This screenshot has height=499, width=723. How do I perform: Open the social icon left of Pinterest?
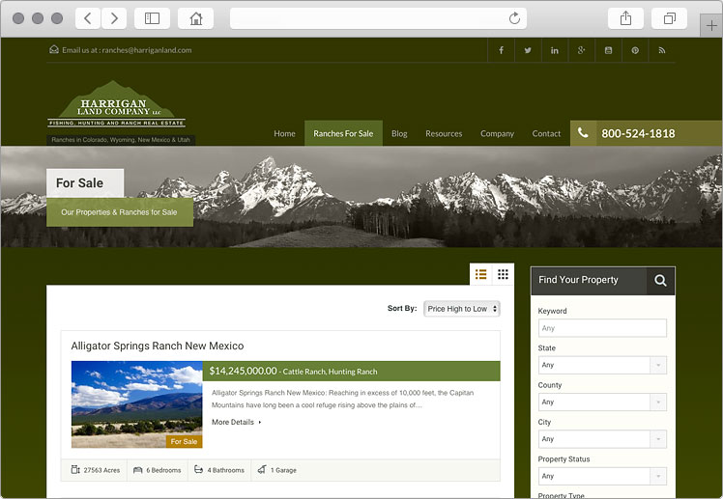[x=608, y=50]
